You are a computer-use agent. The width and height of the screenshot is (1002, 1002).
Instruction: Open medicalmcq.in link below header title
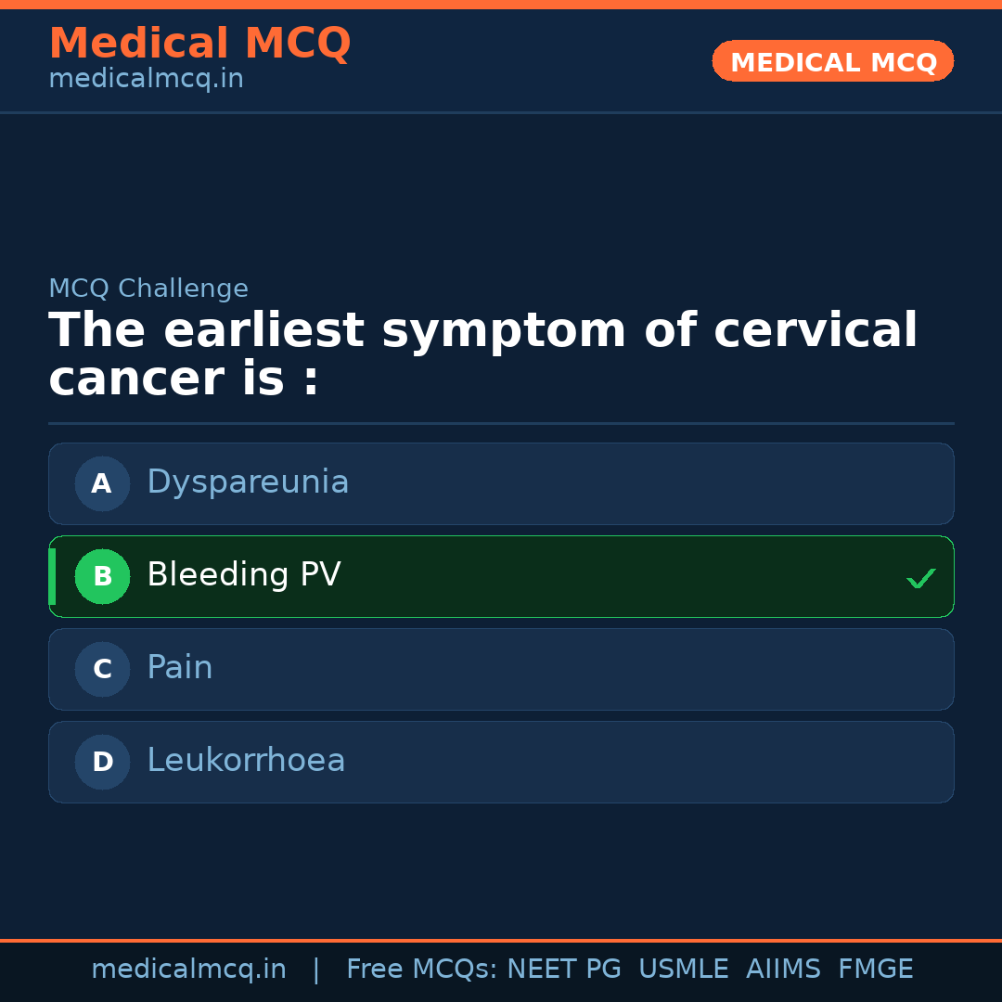coord(146,80)
